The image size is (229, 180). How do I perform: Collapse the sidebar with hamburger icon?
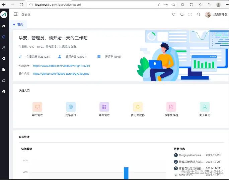coord(16,14)
